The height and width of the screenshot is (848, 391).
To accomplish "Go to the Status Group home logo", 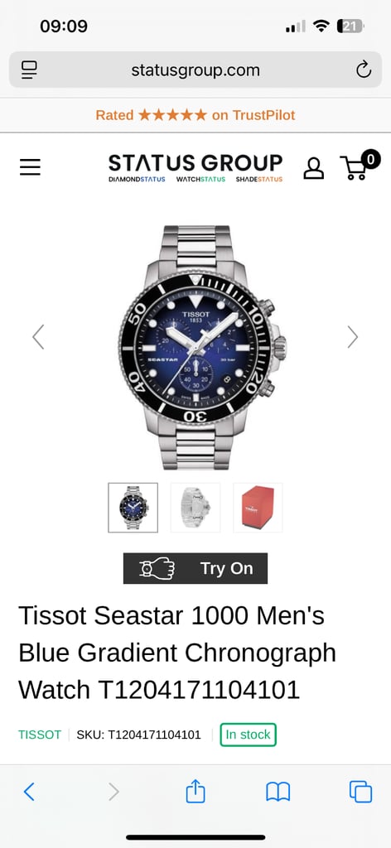I will point(195,167).
